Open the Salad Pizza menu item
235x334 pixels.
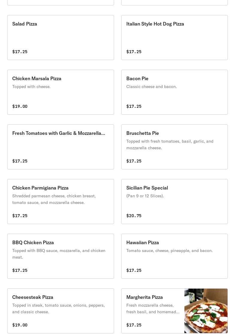pyautogui.click(x=60, y=38)
